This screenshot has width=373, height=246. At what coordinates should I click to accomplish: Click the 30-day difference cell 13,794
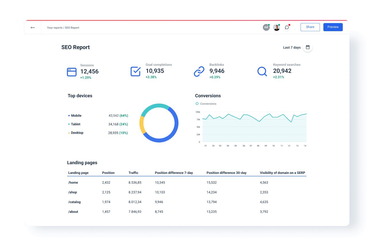211,202
